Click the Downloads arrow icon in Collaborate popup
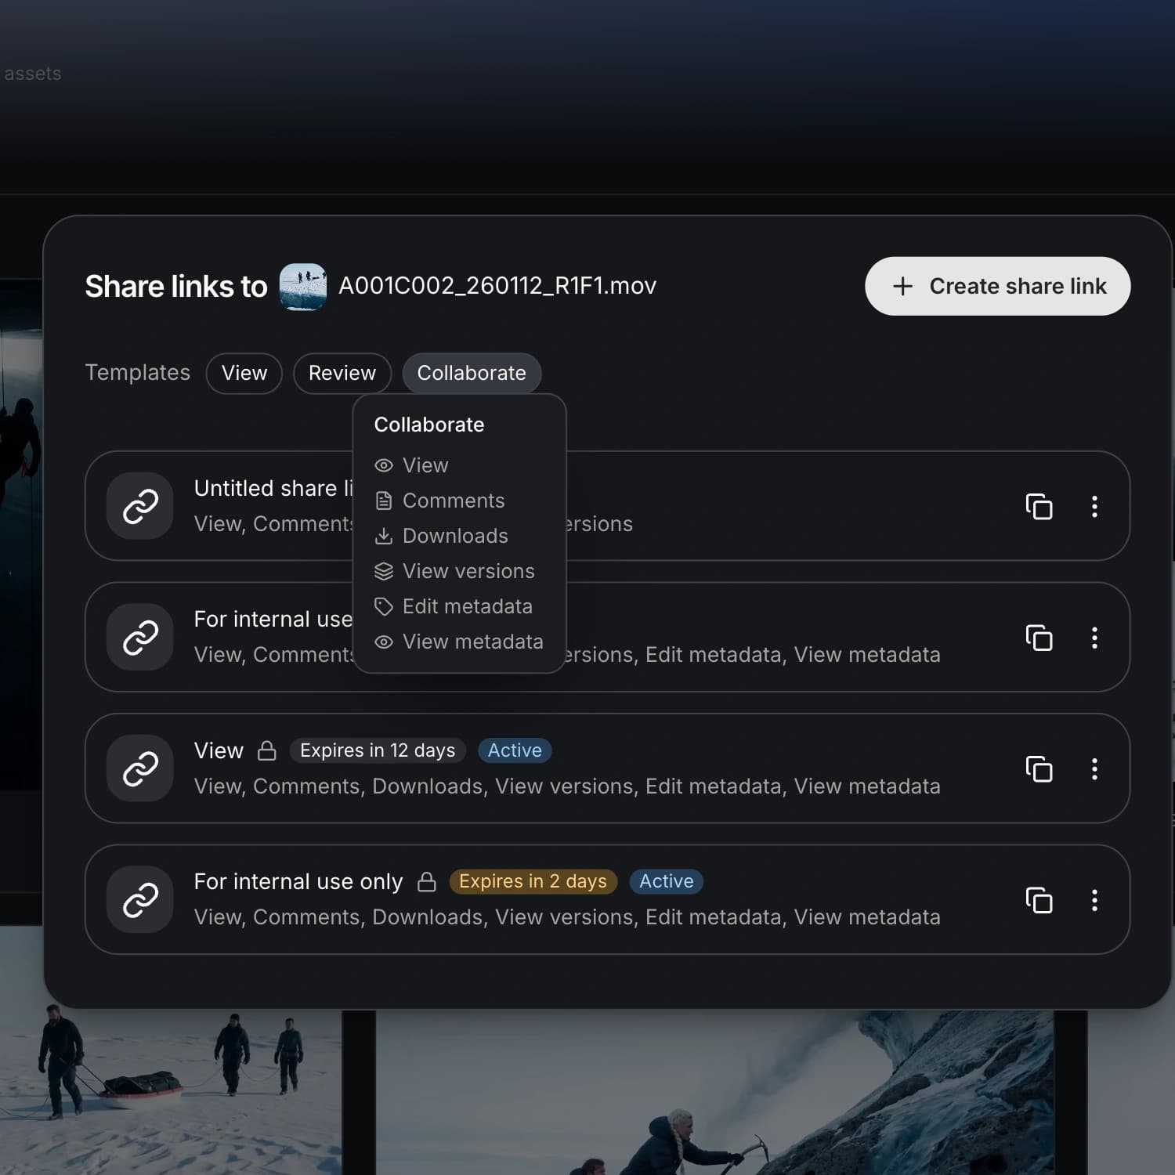 (x=384, y=536)
